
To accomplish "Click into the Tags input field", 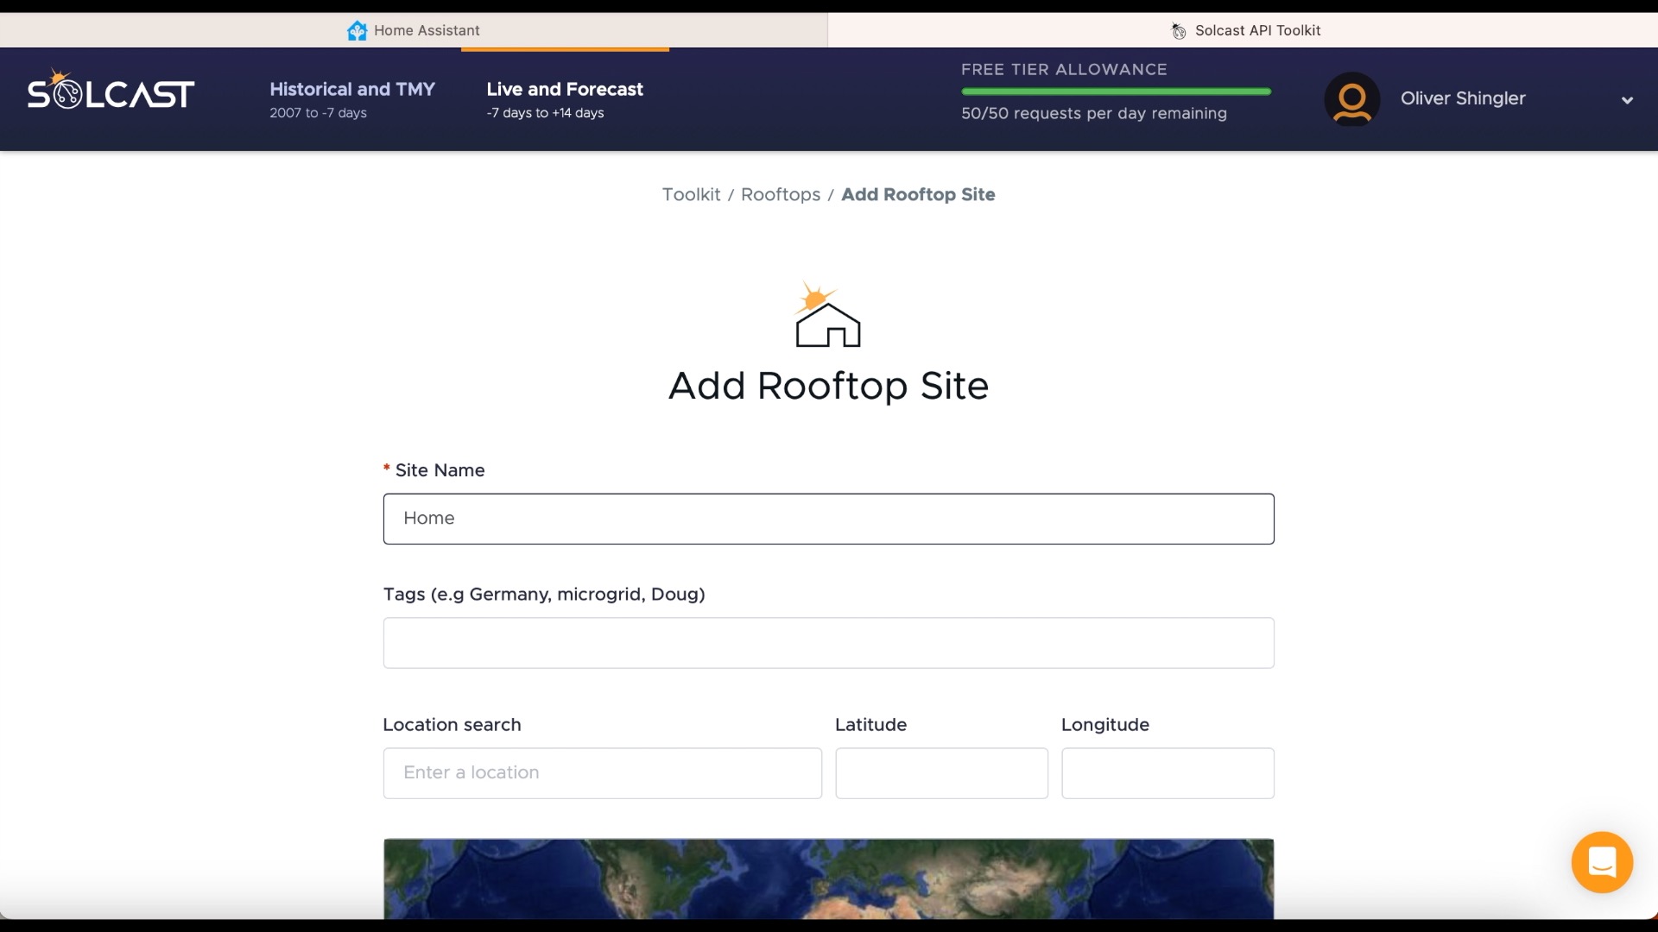I will [x=827, y=643].
